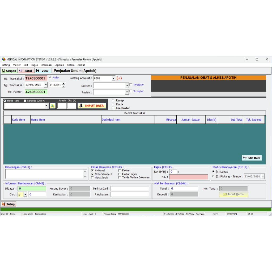Image resolution: width=272 pixels, height=272 pixels.
Task: Click the Simpan save button
Action: point(9,71)
